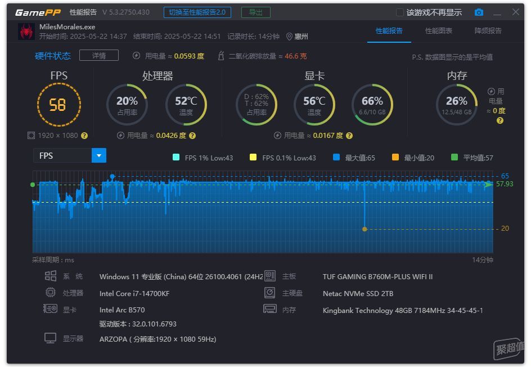Click the 导出 export button
531x367 pixels.
[256, 12]
